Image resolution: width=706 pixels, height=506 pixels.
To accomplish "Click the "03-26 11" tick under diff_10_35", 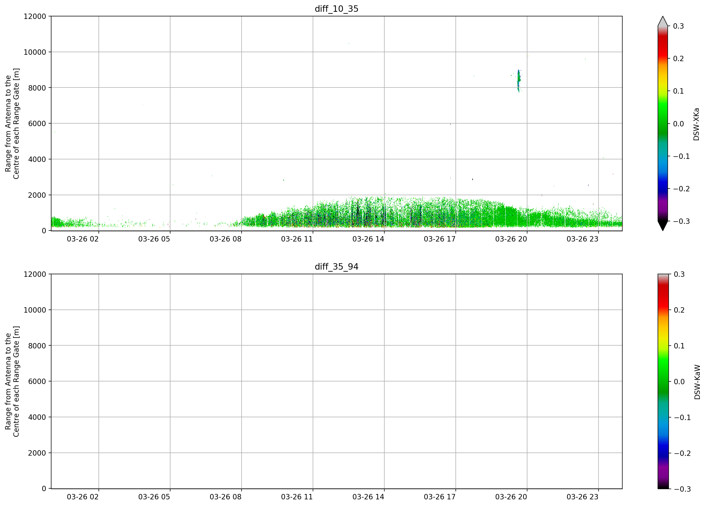I will pos(297,239).
